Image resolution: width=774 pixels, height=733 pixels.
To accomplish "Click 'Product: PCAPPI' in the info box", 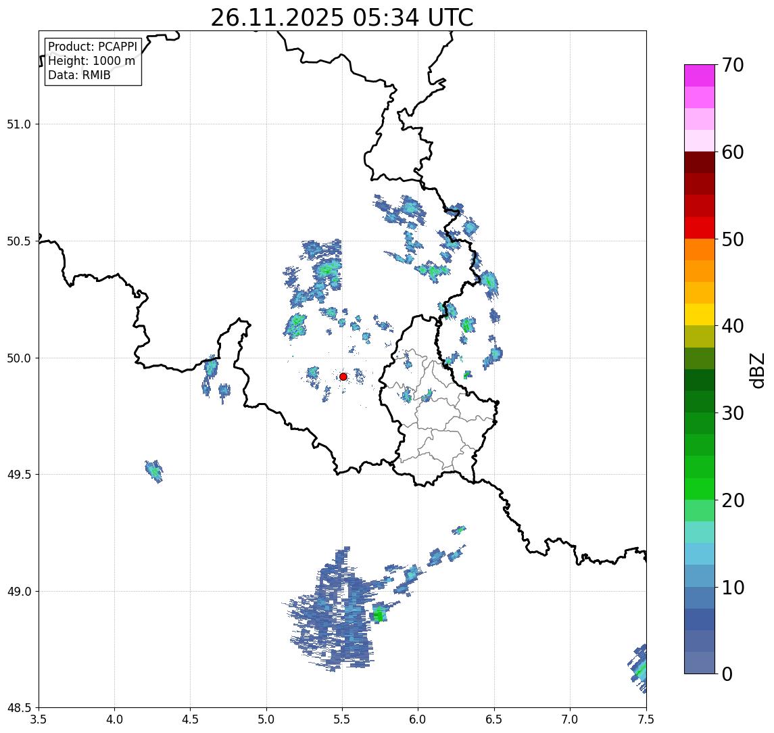I will [93, 47].
